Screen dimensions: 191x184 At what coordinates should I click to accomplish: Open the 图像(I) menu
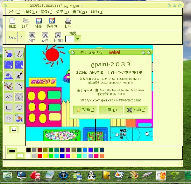(x=46, y=12)
